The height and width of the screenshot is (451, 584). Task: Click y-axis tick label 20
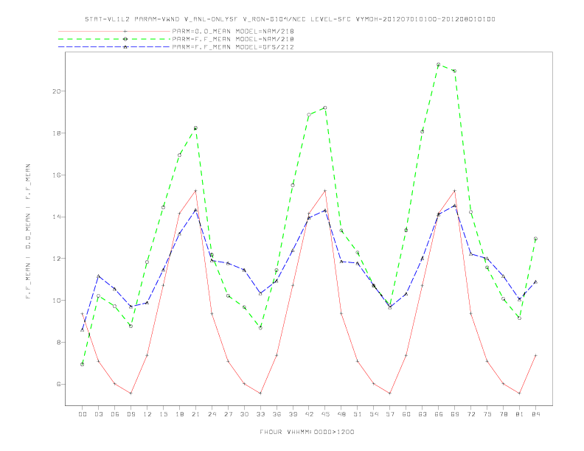[56, 91]
